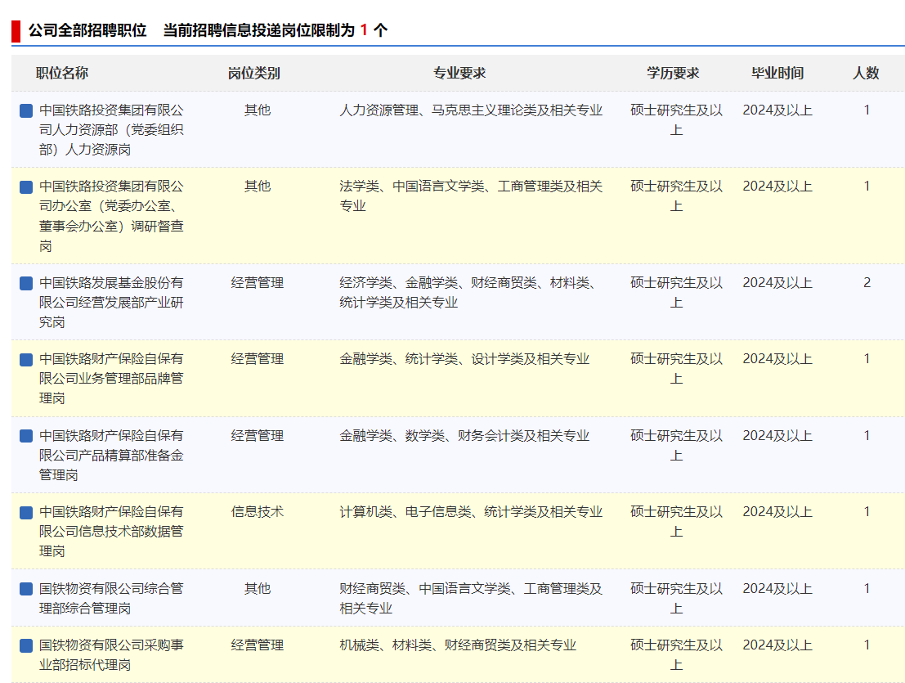Tick the 采购事业部招标代理岗 checkbox
The image size is (905, 683).
pos(26,645)
